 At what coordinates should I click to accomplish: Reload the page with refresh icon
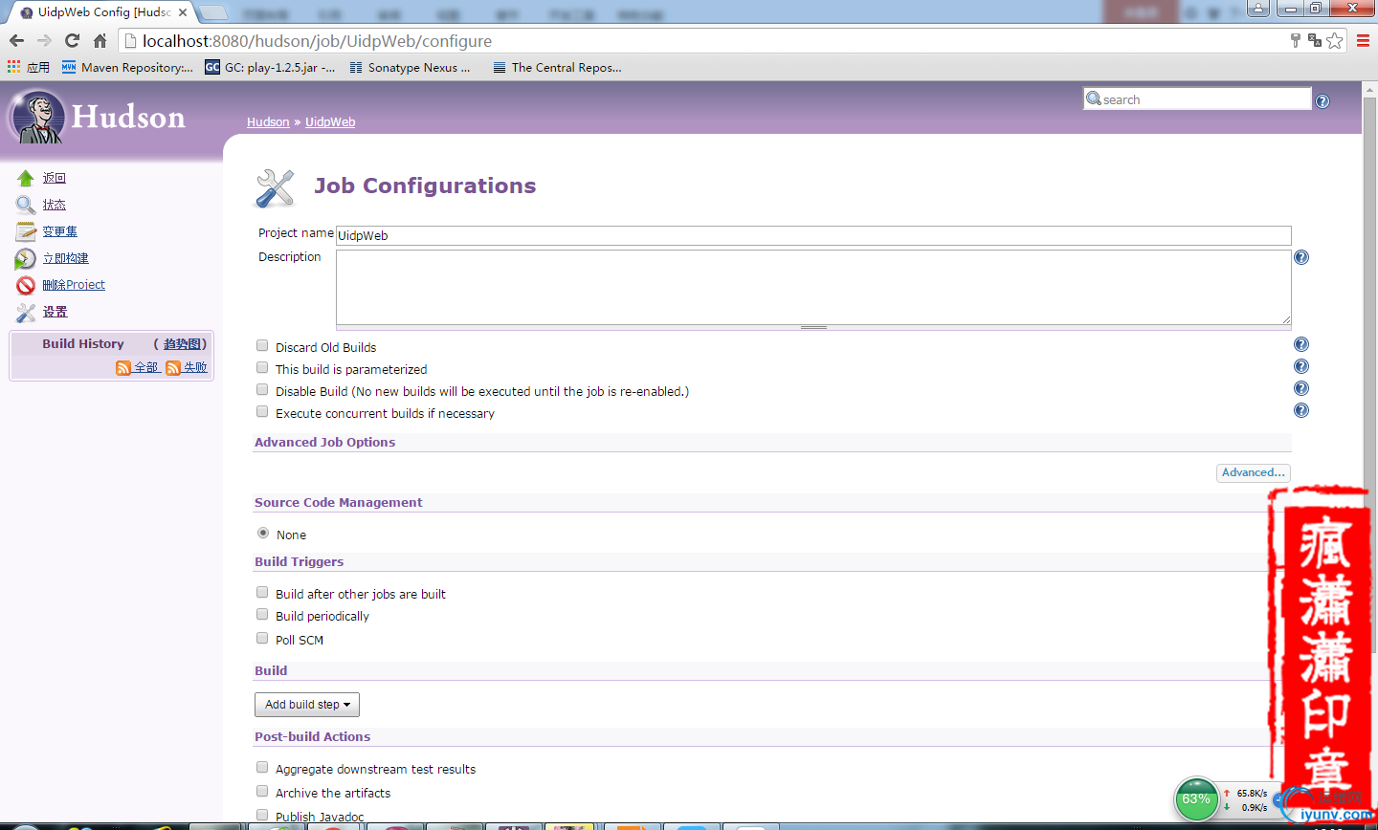click(72, 40)
